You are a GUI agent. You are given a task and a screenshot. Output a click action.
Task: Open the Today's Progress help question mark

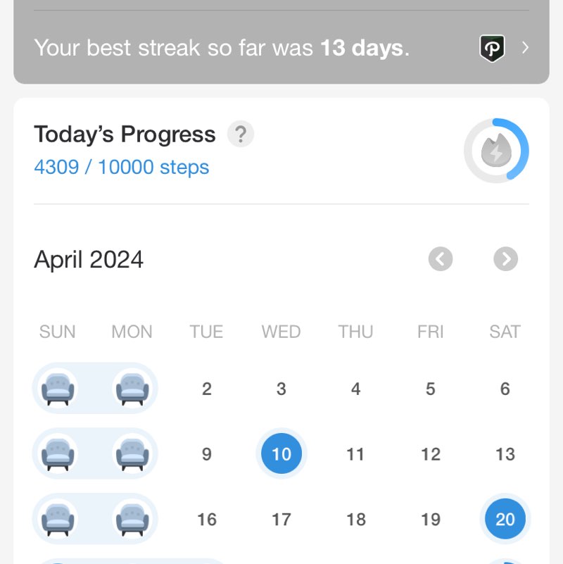pos(240,134)
